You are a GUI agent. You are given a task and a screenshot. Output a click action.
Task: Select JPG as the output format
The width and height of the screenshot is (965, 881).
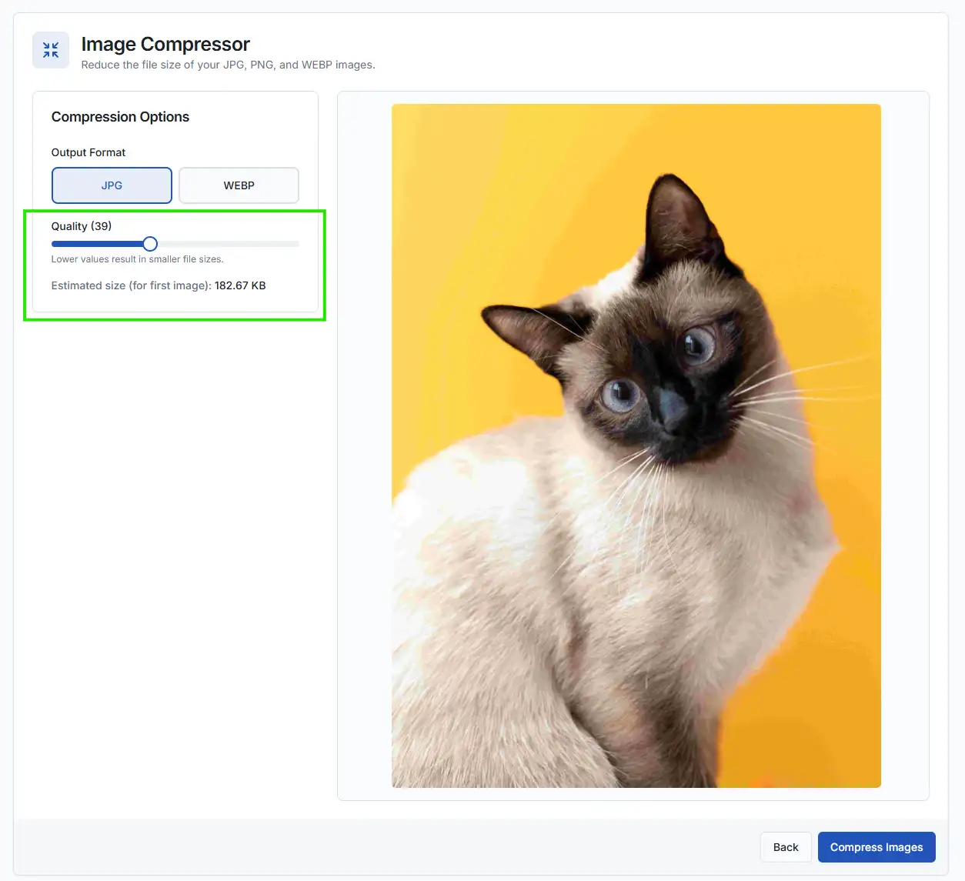111,185
